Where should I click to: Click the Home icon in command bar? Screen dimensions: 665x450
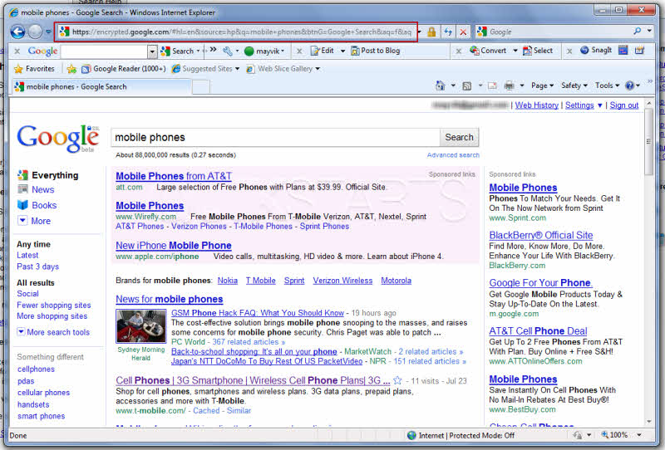tap(441, 86)
